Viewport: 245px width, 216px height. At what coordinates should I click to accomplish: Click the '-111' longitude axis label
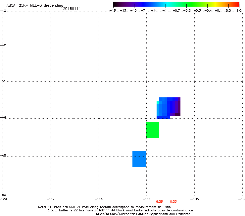[146, 199]
